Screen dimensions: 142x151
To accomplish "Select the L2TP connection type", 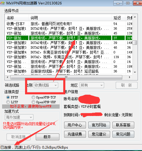I will [8, 102].
